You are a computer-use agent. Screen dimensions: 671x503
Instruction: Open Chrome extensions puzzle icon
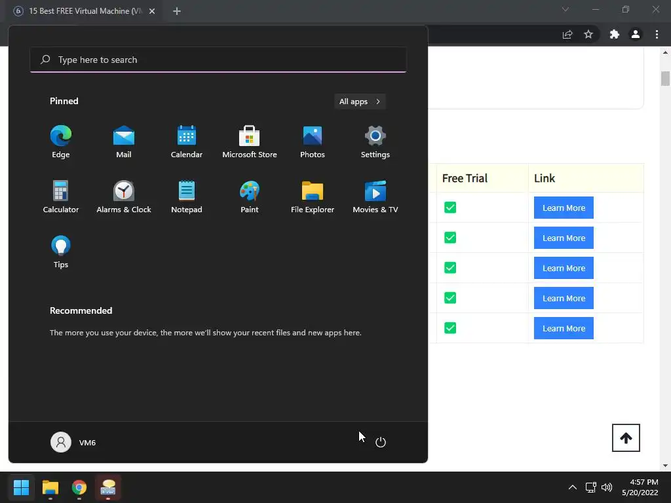[x=615, y=35]
